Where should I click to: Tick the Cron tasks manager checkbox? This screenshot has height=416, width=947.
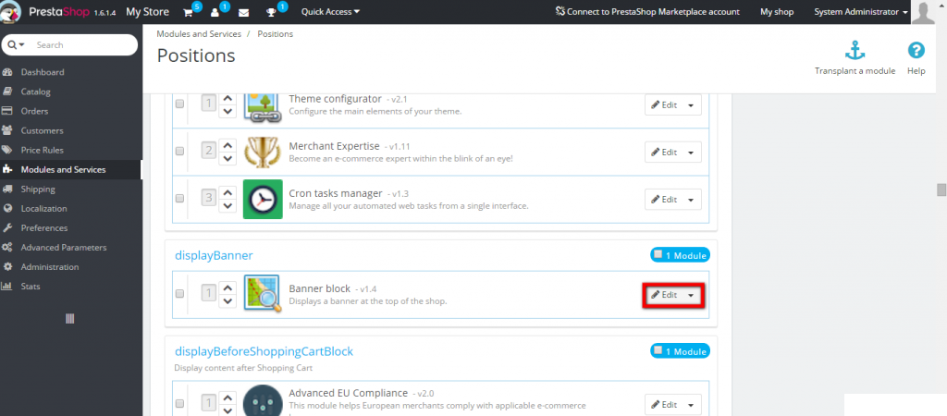[x=179, y=199]
